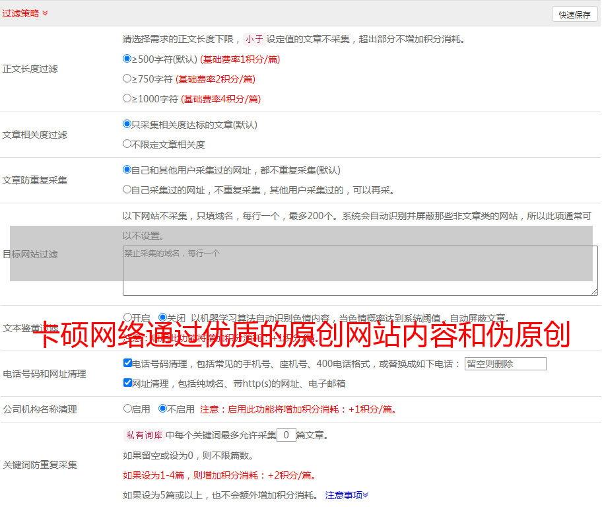Toggle the 电话号码清理 checkbox
The width and height of the screenshot is (602, 507).
(x=127, y=363)
